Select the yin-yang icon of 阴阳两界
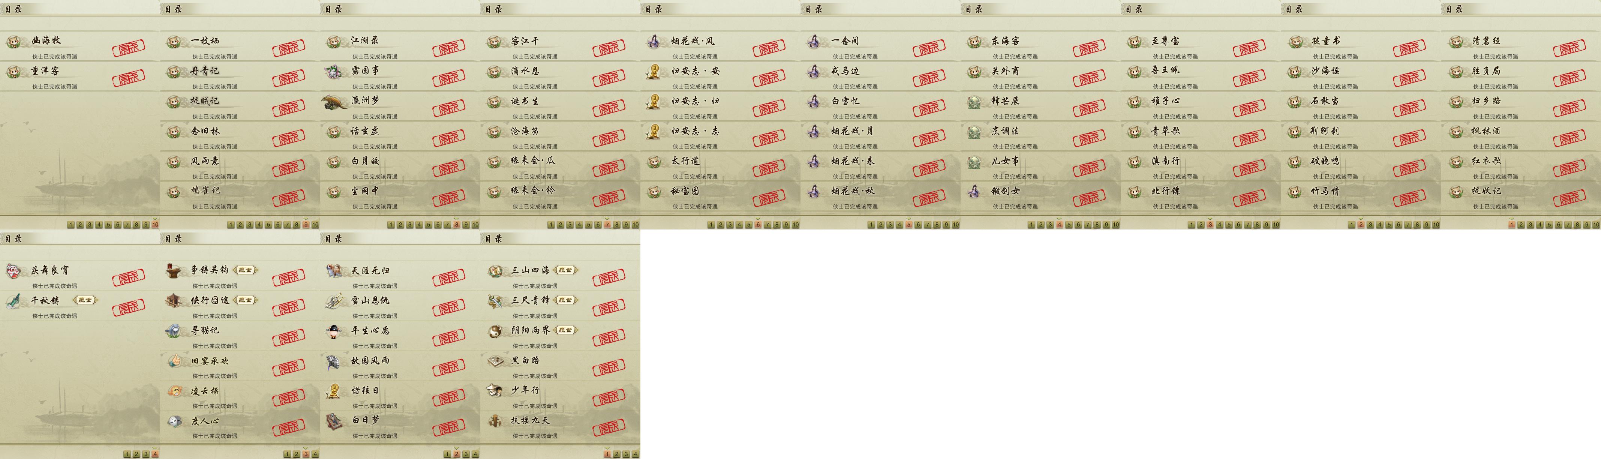 495,331
